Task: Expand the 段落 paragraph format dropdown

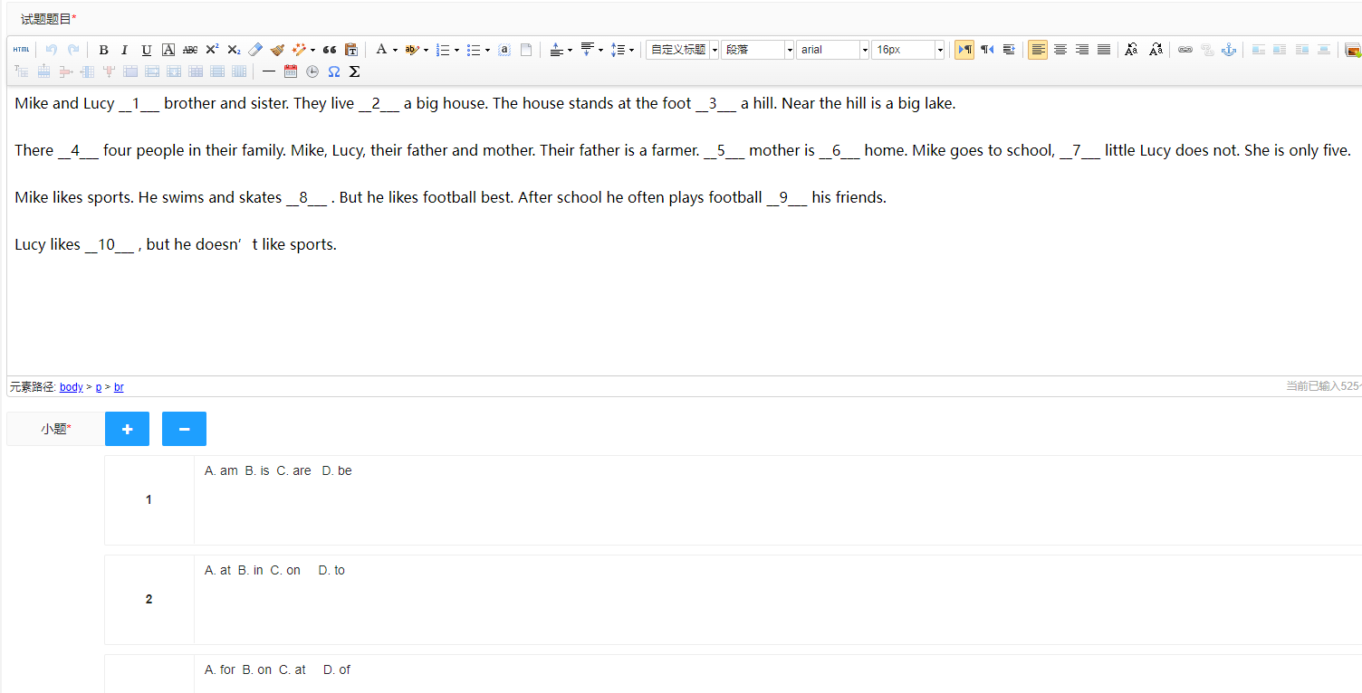Action: (x=789, y=50)
